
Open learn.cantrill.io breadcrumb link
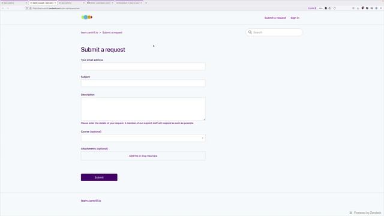click(89, 32)
